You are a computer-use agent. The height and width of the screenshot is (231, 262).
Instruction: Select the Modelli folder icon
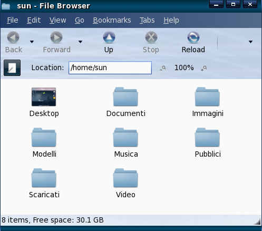point(44,137)
